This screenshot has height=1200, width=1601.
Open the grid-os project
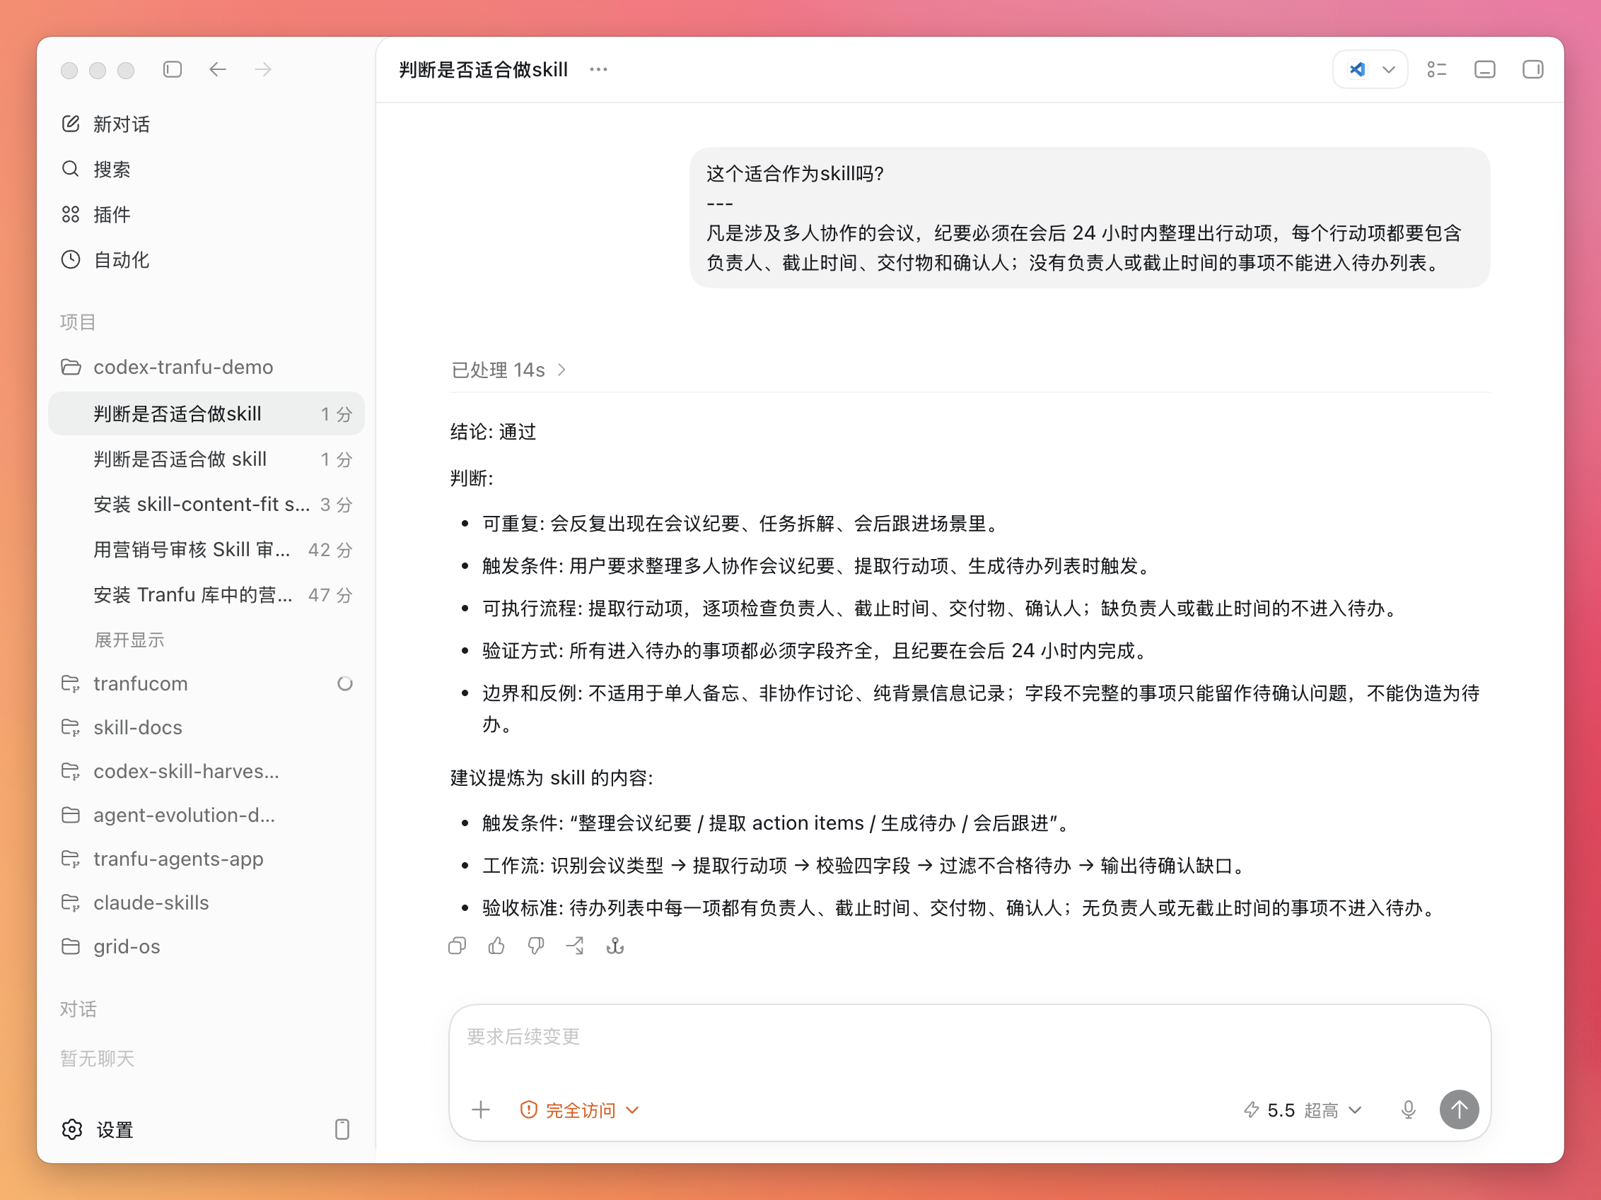click(x=206, y=946)
